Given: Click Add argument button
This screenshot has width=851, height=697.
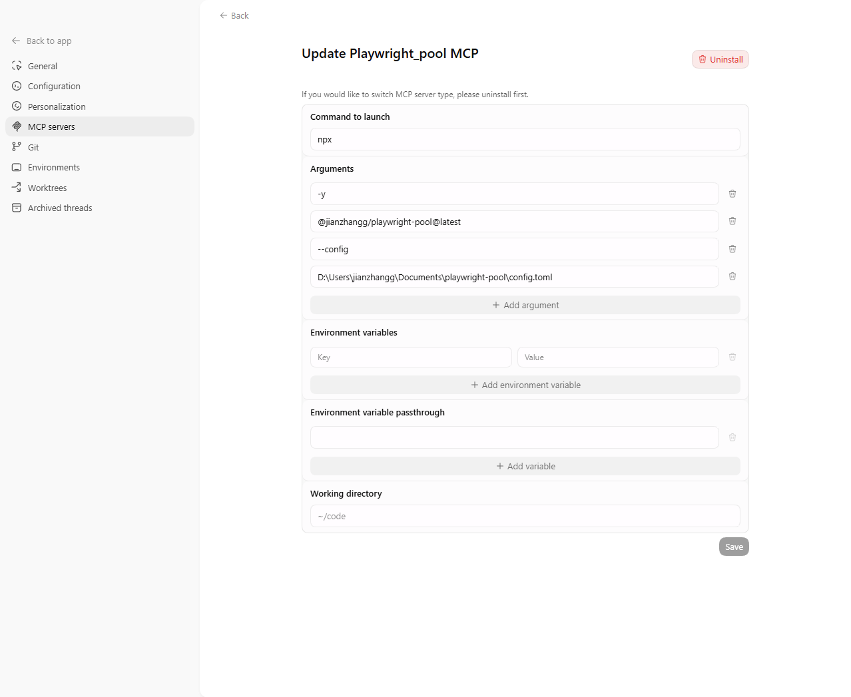Looking at the screenshot, I should pyautogui.click(x=525, y=305).
